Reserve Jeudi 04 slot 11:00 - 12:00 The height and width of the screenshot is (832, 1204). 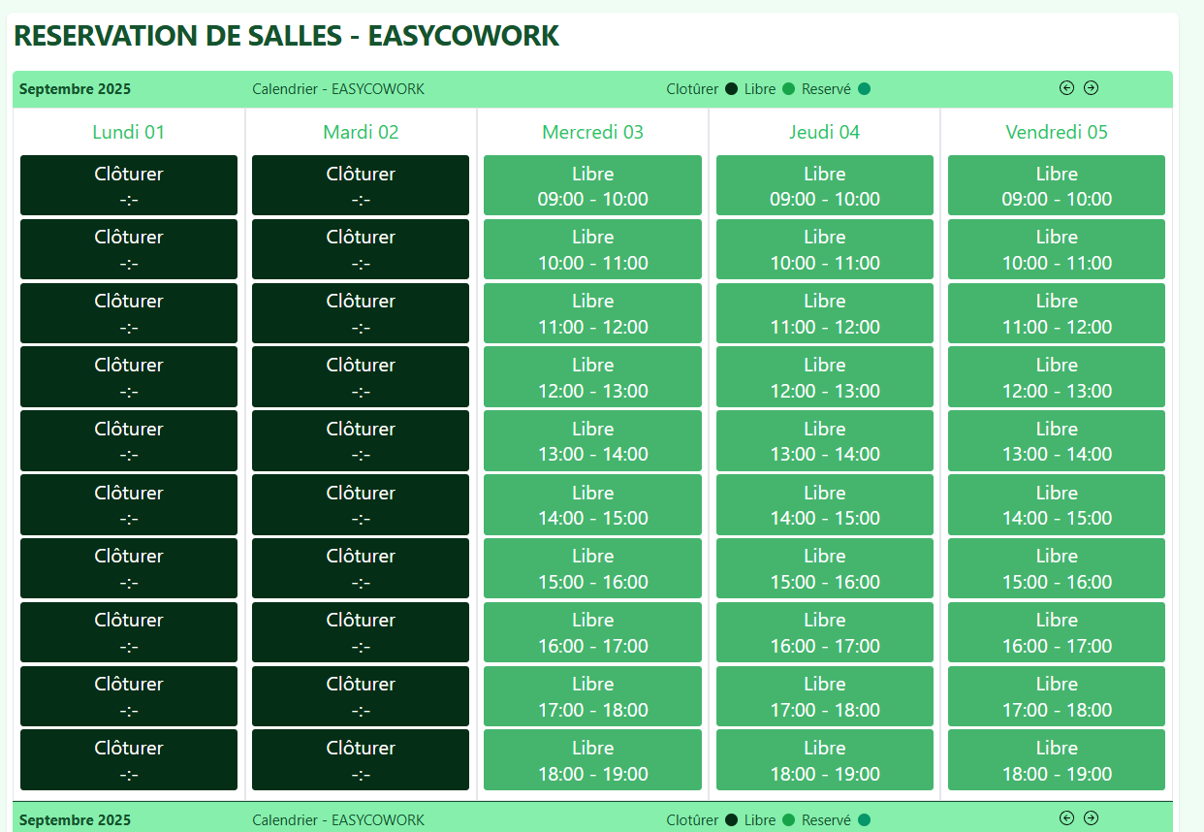click(x=825, y=313)
